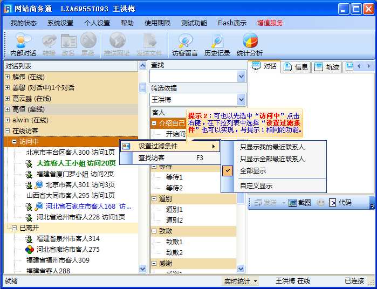
Task: Open the 历史记录 toolbar icon
Action: coord(217,44)
